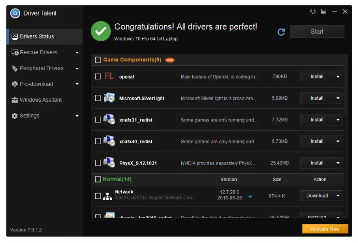This screenshot has width=358, height=243.
Task: Expand the Peripheral Drivers arrow
Action: coord(77,69)
